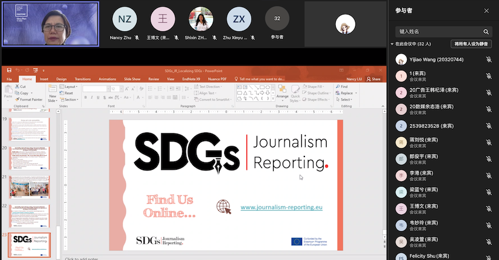This screenshot has height=260, width=499.
Task: Click Convert to SmartArt
Action: pyautogui.click(x=213, y=99)
